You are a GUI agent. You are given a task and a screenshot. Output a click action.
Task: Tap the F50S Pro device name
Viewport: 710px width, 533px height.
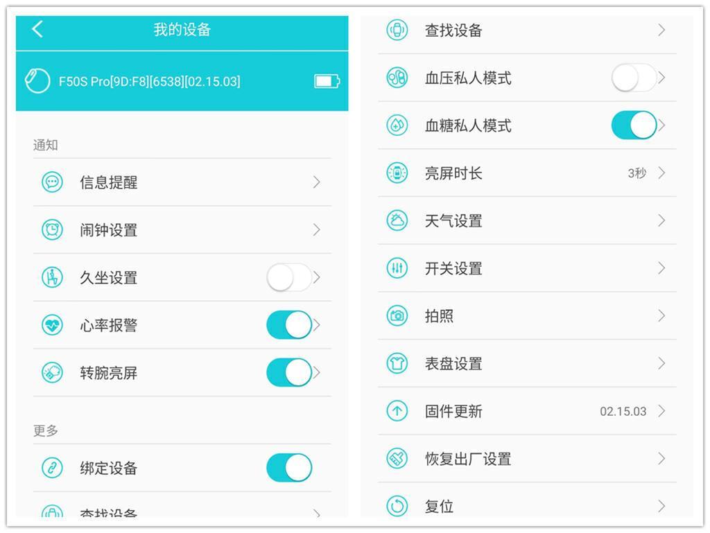(x=149, y=82)
